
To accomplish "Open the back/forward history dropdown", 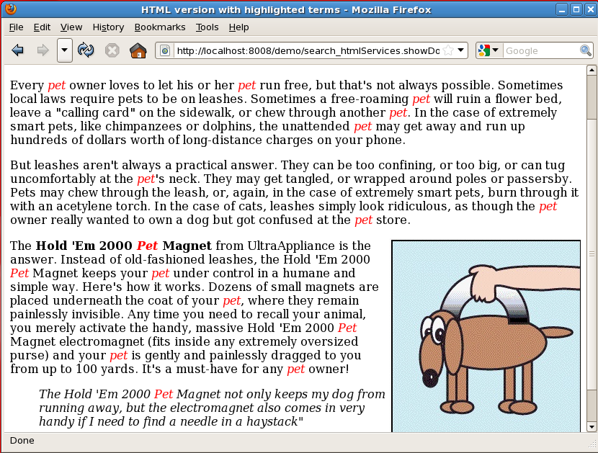I will pos(65,50).
